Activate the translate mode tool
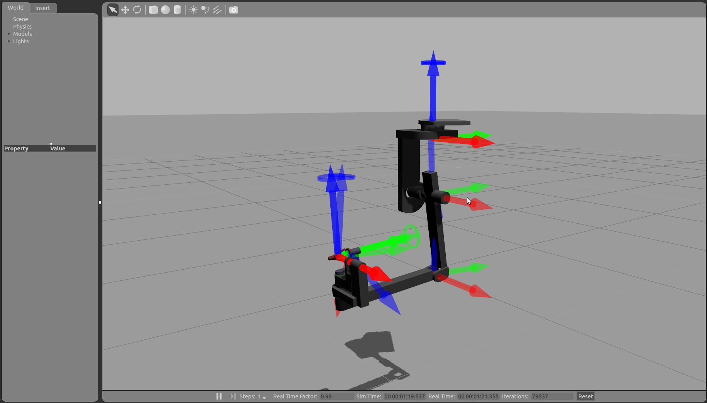 125,10
